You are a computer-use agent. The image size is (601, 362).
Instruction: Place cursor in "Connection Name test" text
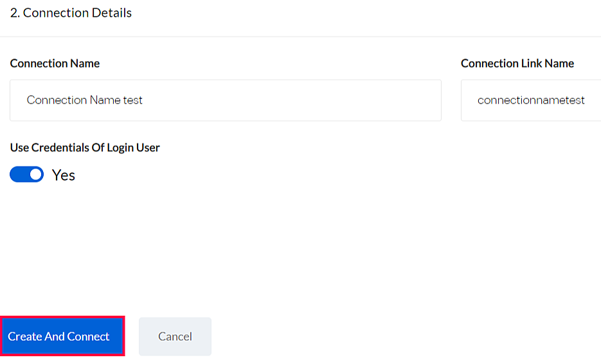coord(84,100)
